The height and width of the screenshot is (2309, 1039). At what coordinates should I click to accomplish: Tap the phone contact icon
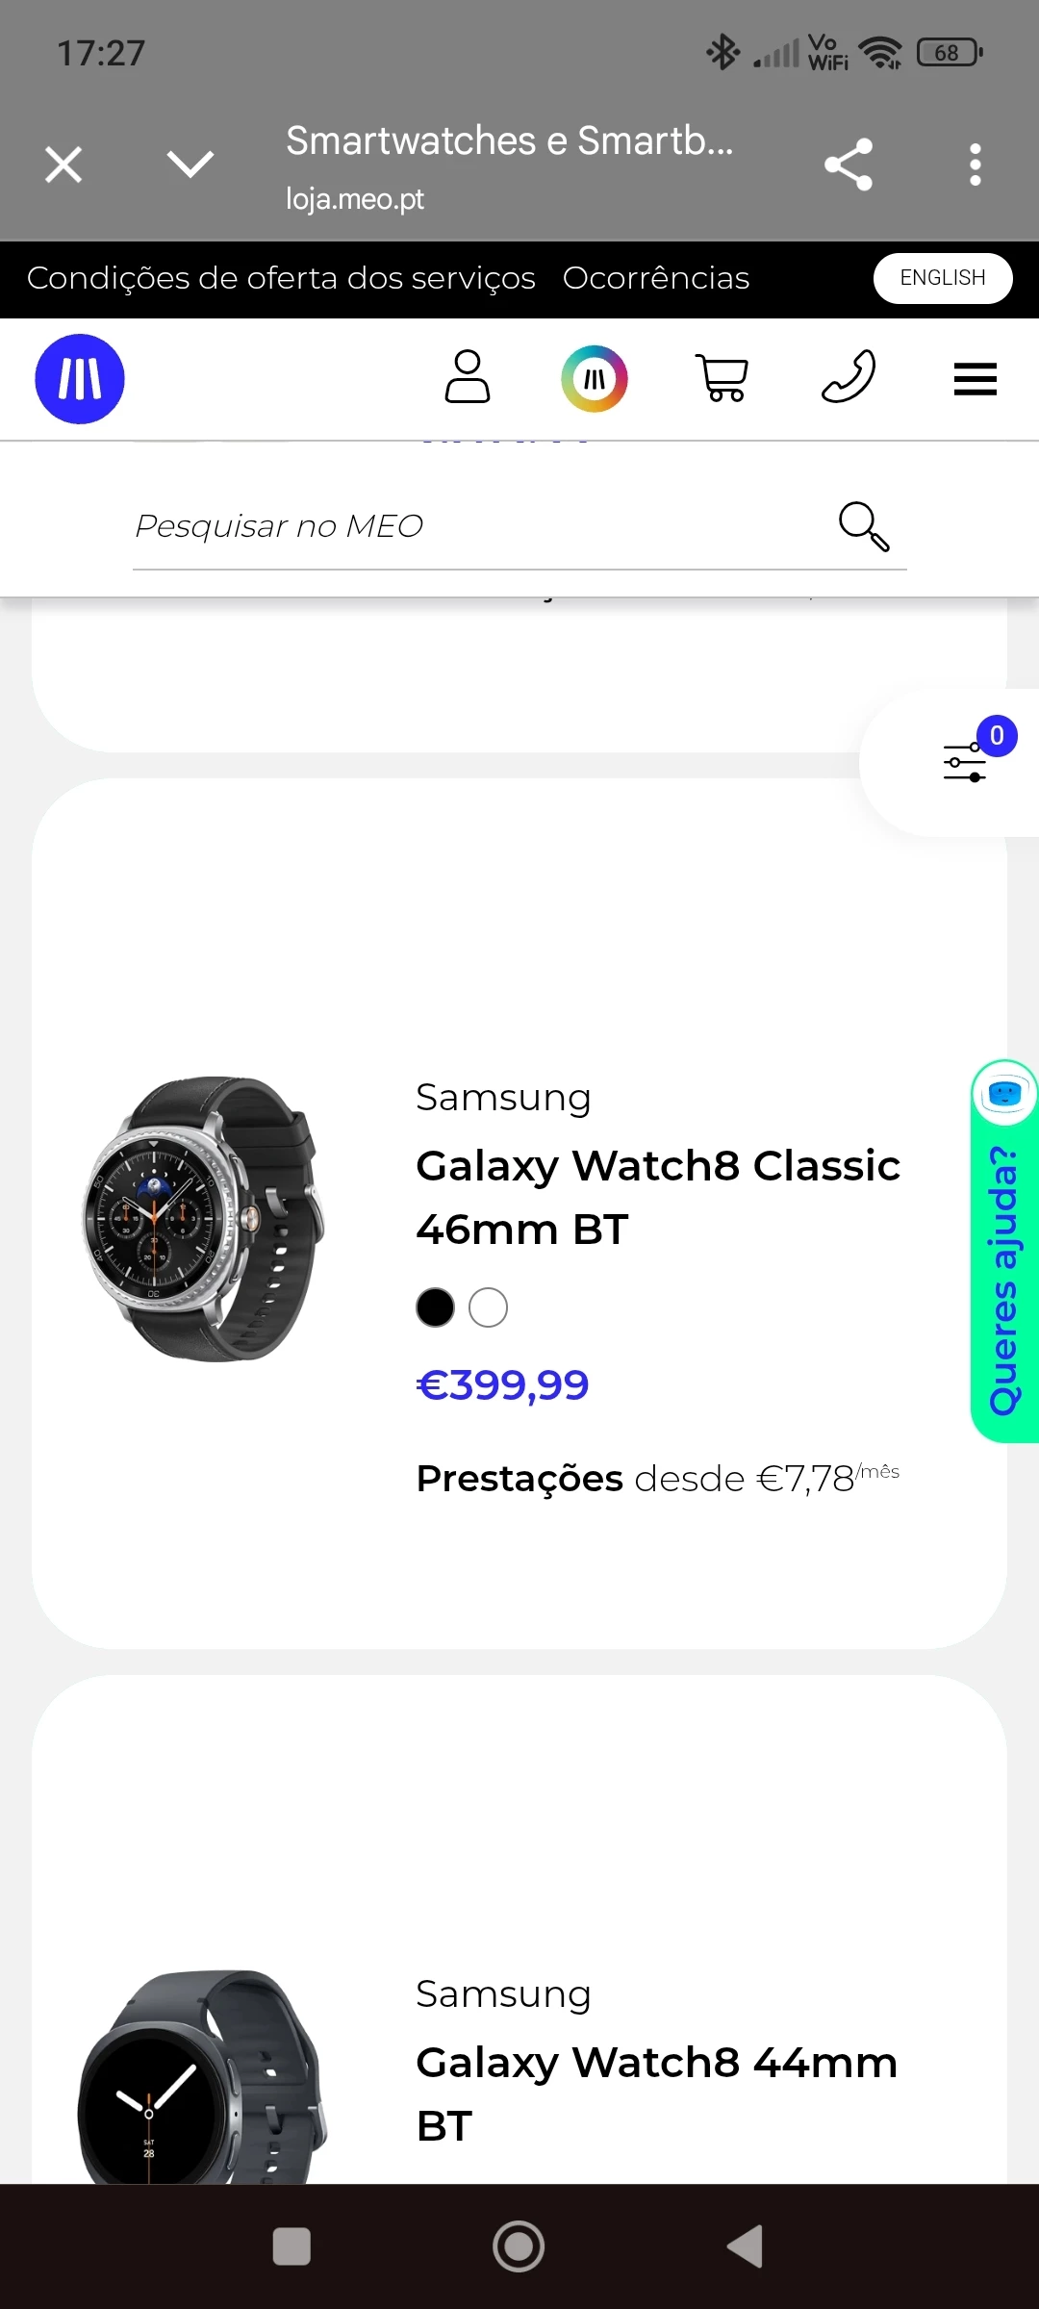pyautogui.click(x=849, y=376)
